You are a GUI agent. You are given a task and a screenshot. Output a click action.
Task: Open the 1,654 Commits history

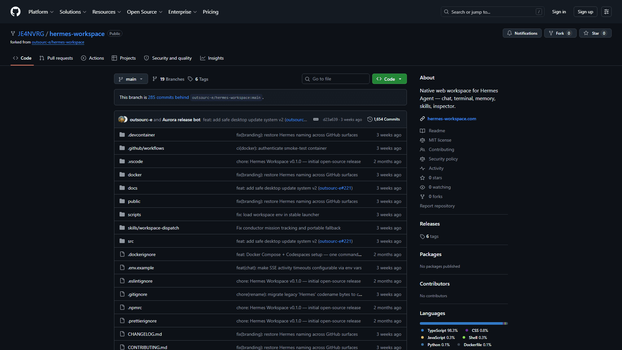coord(384,119)
